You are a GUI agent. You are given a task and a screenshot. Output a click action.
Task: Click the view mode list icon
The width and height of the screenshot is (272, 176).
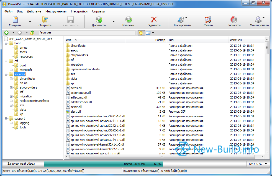point(148,33)
